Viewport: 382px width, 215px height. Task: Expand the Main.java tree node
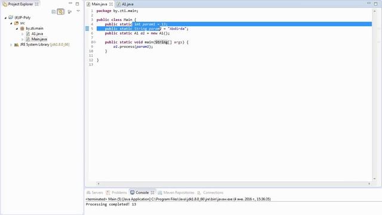tap(23, 39)
